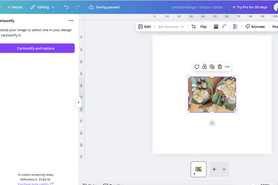Open Cartoonify panel more options menu
The height and width of the screenshot is (185, 278).
pos(71,21)
